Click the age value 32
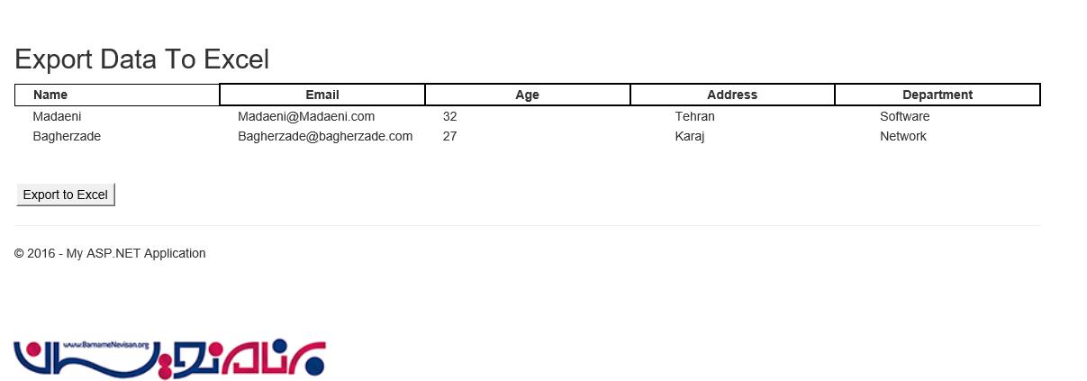This screenshot has height=381, width=1087. (x=450, y=117)
